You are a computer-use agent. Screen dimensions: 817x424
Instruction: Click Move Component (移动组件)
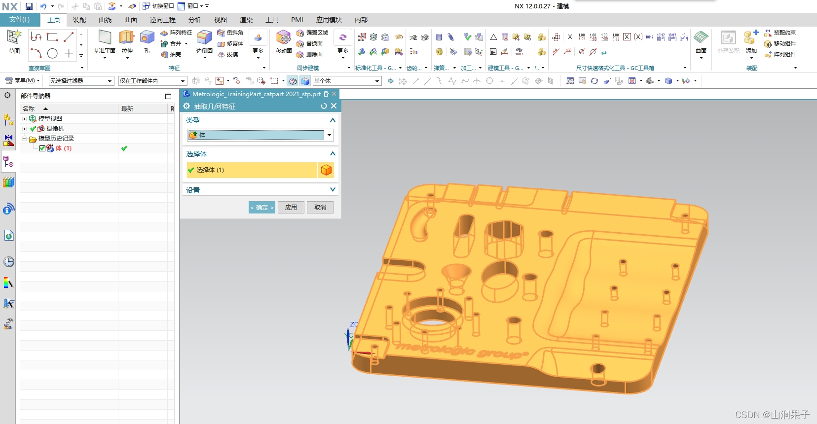pos(780,43)
